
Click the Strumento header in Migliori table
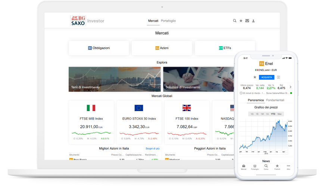click(x=74, y=155)
